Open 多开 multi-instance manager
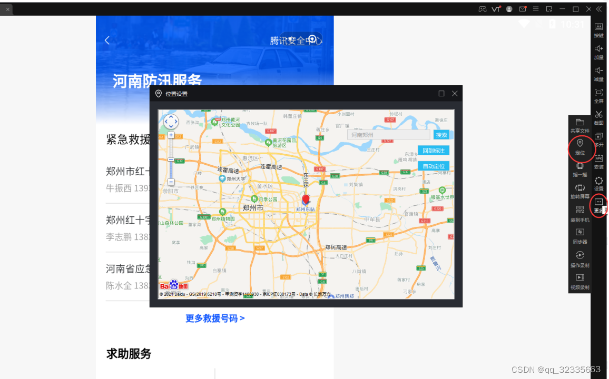The image size is (609, 379). point(599,139)
